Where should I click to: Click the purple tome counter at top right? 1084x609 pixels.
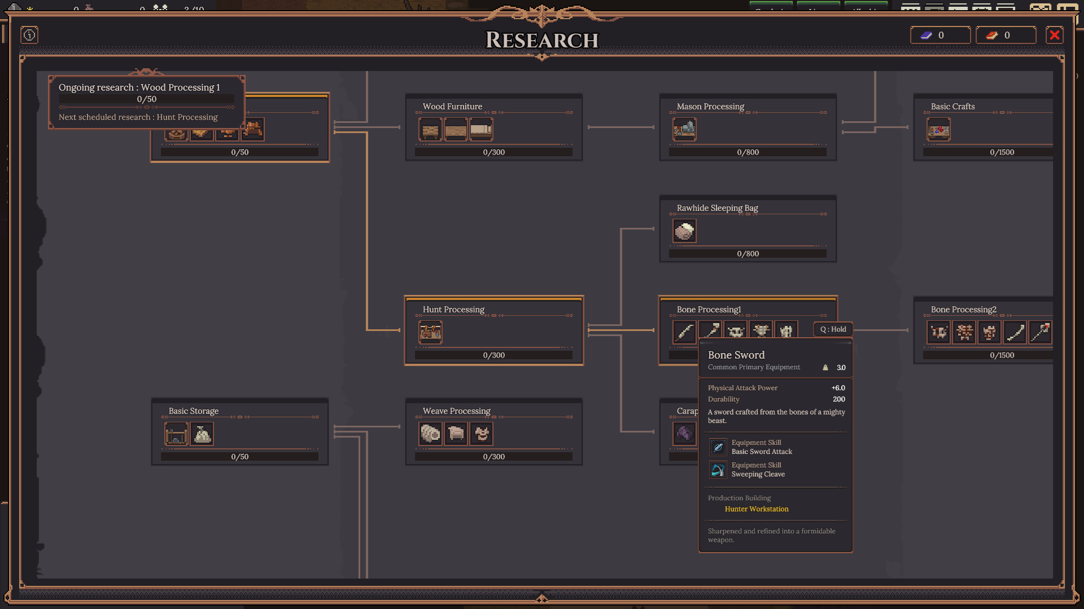coord(940,34)
